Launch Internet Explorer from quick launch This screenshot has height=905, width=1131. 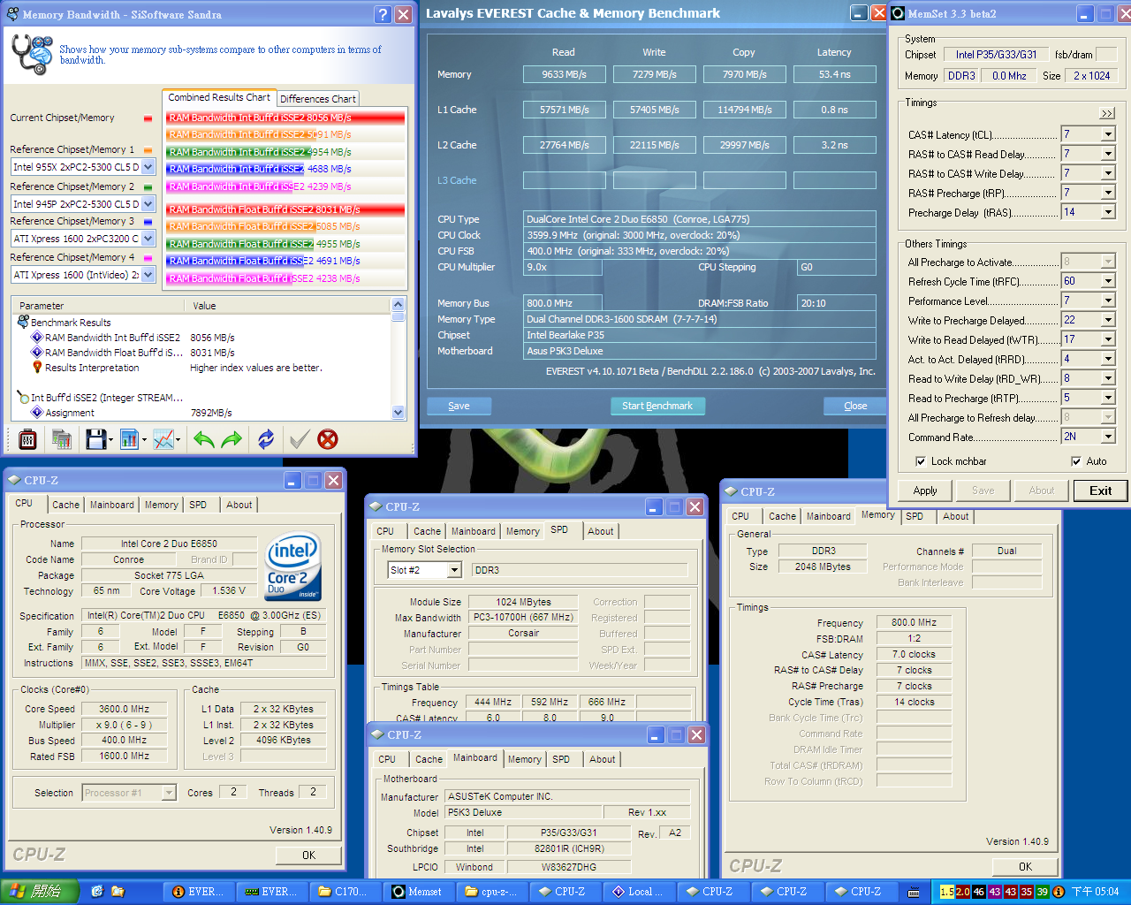pyautogui.click(x=97, y=892)
